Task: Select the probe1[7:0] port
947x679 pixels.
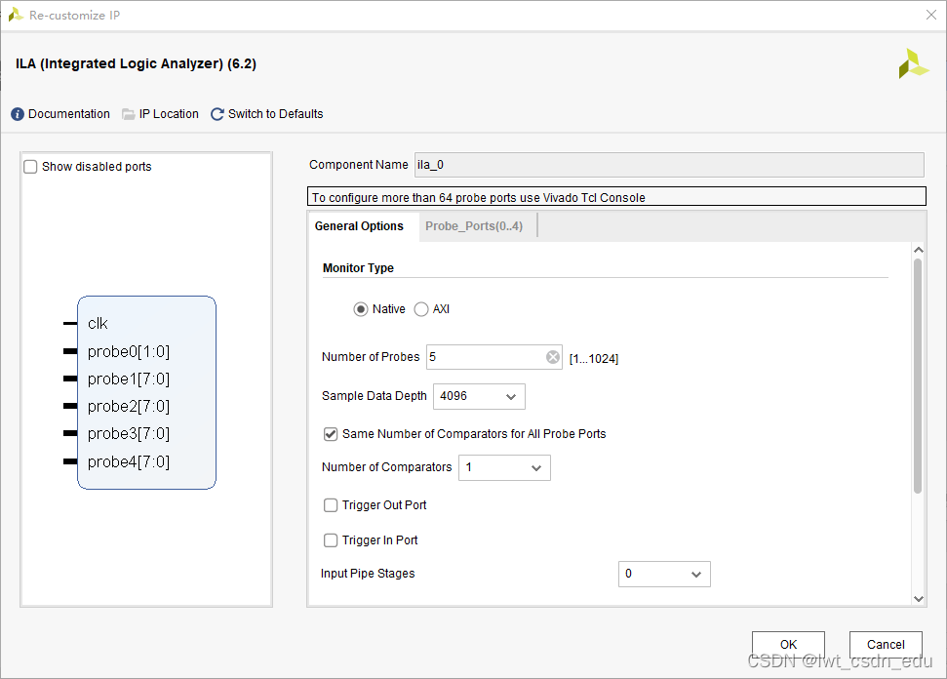Action: click(128, 379)
